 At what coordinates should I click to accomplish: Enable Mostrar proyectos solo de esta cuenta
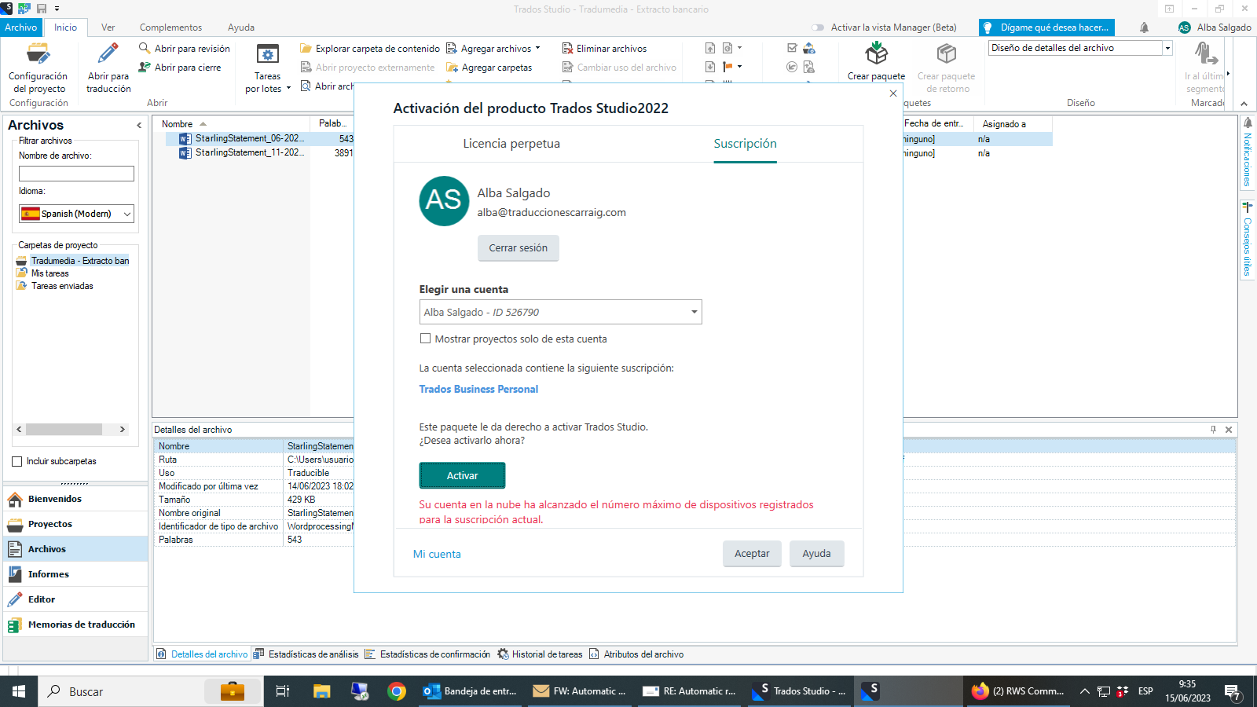(425, 339)
